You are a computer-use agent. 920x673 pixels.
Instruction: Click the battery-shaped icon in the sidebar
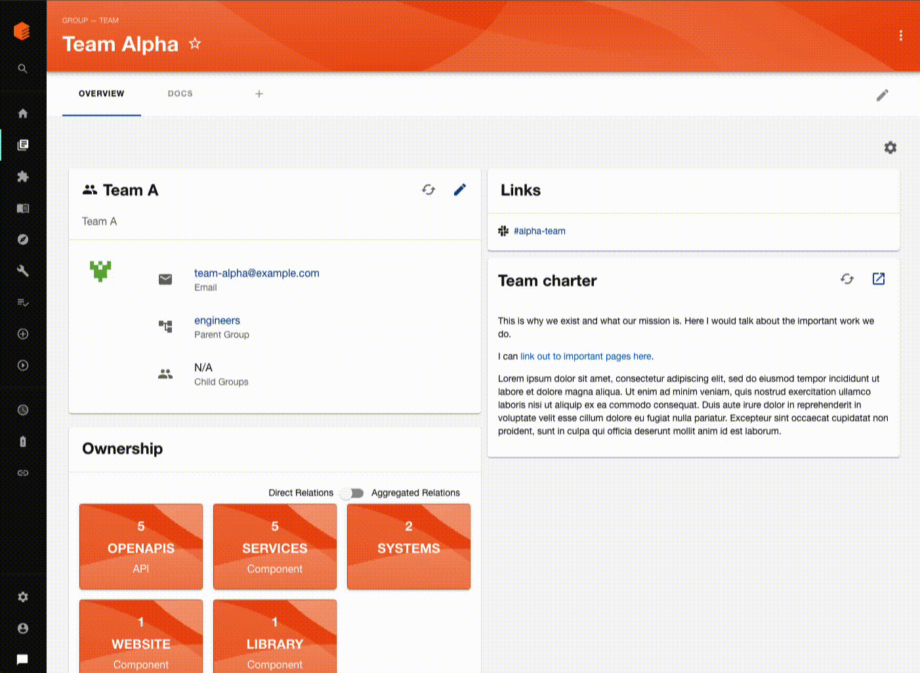coord(23,441)
